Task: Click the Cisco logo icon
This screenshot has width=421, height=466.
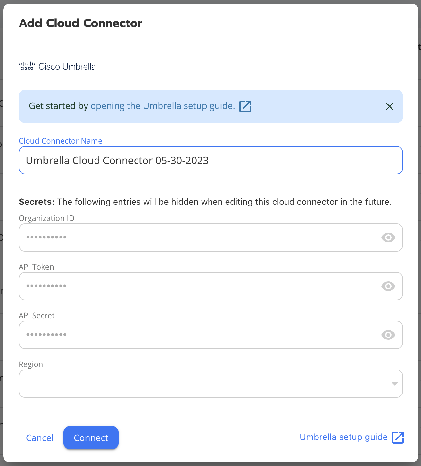Action: pyautogui.click(x=27, y=66)
